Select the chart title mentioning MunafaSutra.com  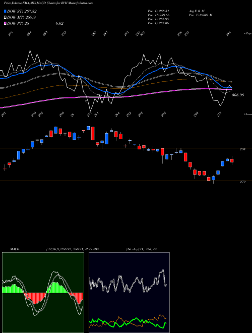48,3
